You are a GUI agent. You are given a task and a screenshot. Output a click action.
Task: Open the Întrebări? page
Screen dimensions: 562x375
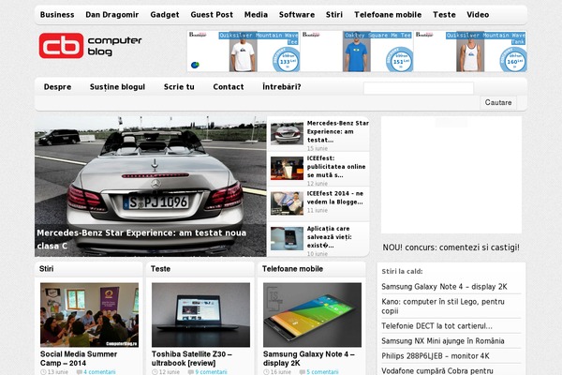point(281,87)
